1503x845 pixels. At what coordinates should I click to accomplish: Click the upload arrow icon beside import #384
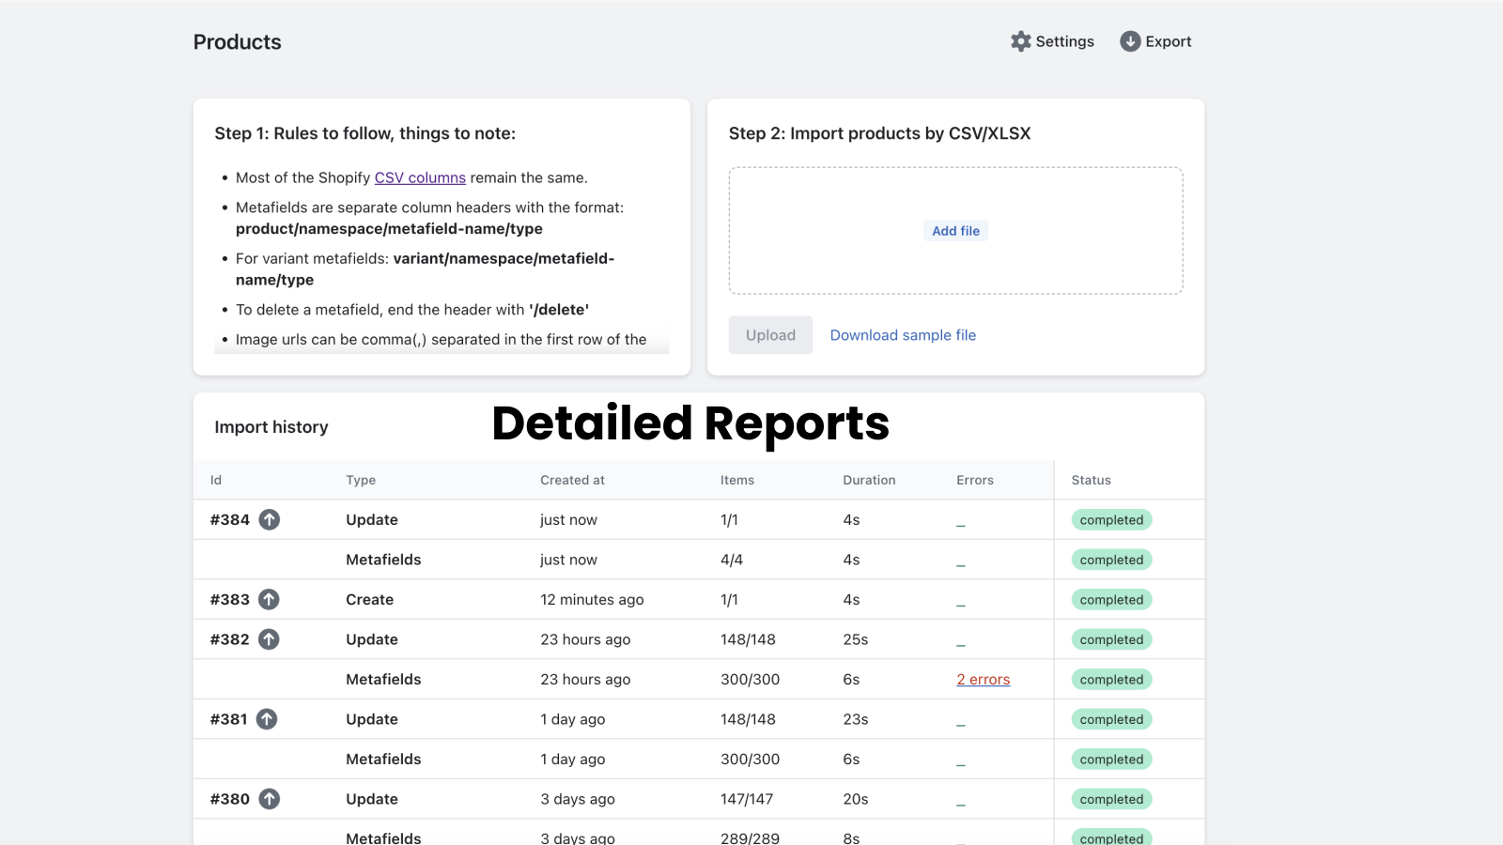pos(269,519)
